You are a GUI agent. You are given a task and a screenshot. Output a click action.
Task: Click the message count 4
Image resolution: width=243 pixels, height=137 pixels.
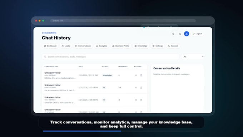(x=119, y=100)
